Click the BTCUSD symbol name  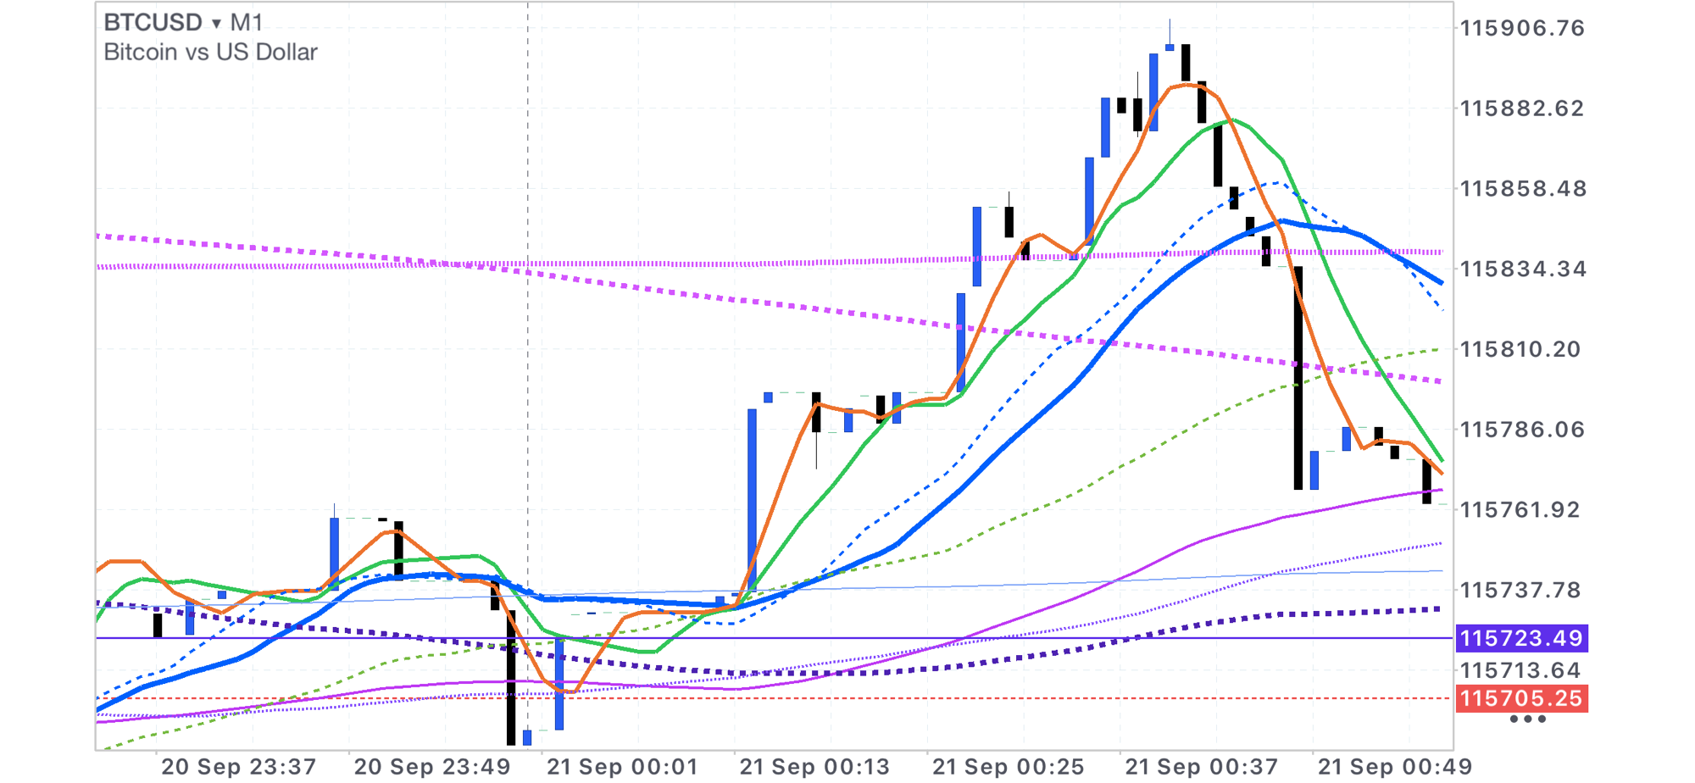tap(153, 23)
